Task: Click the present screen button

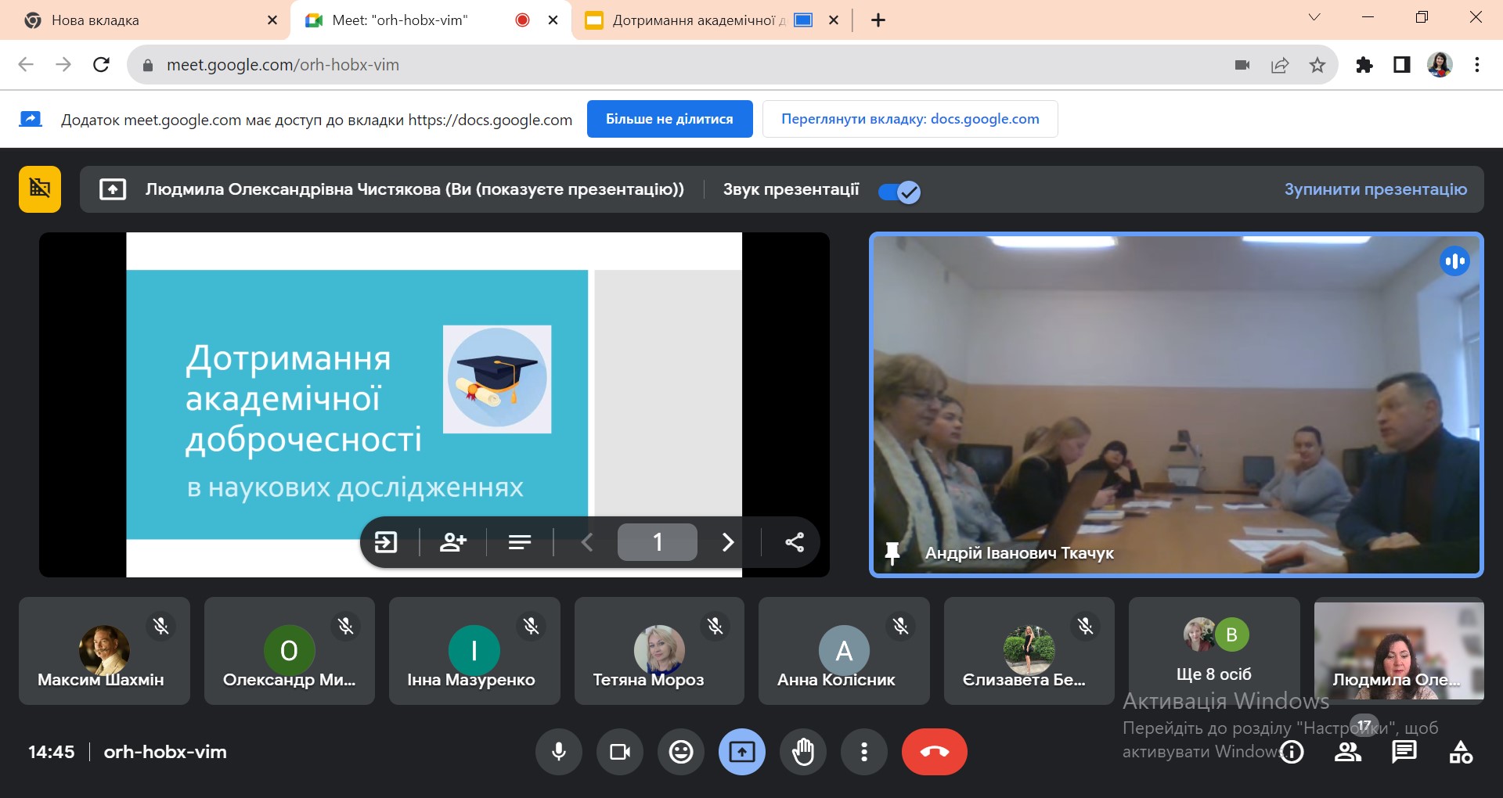Action: (741, 752)
